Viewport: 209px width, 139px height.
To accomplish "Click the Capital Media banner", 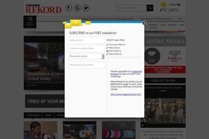I will [165, 41].
